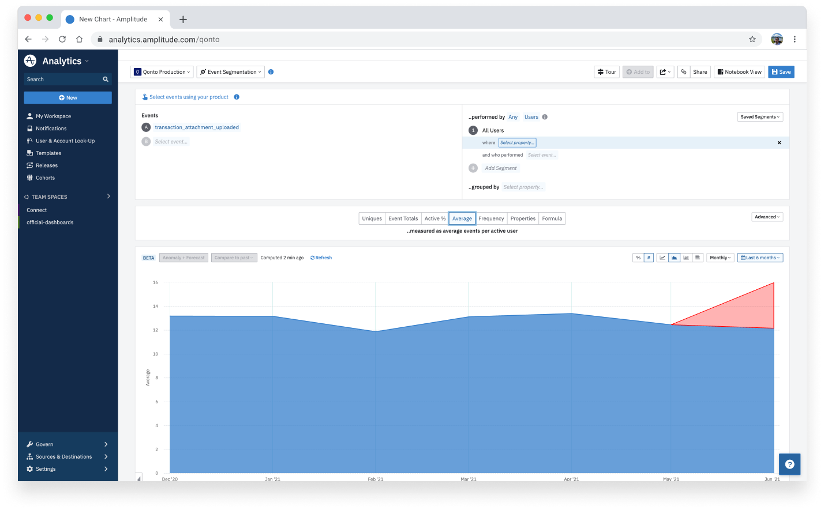
Task: Click Select property field in where clause
Action: click(518, 142)
